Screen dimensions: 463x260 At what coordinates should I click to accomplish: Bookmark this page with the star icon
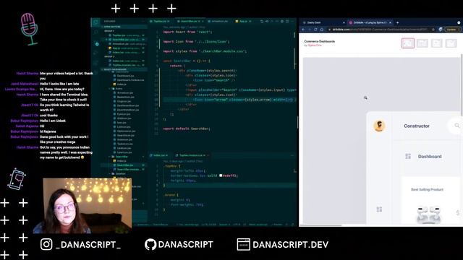pos(433,30)
